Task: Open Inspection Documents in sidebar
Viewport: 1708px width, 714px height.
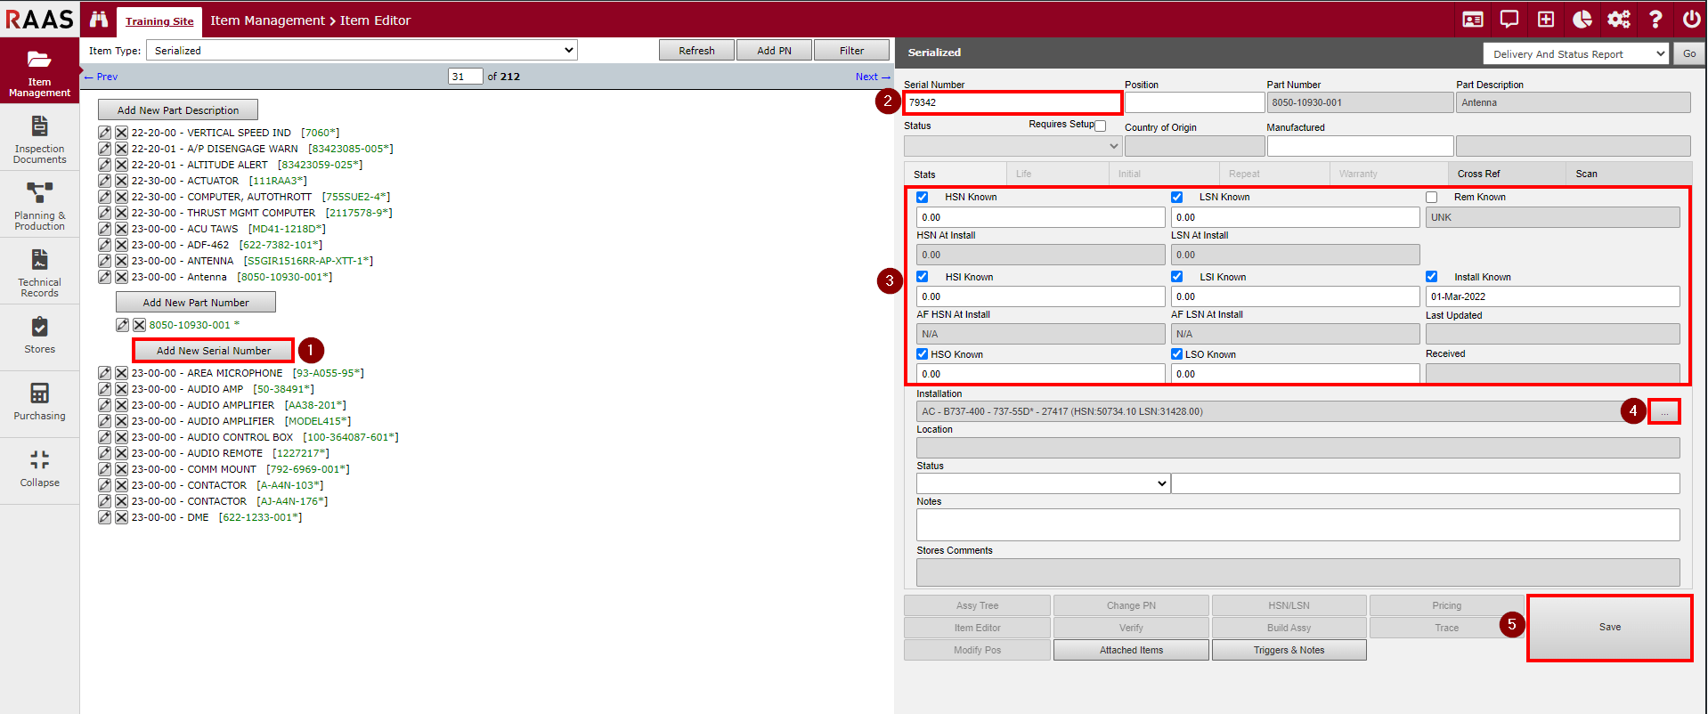Action: [x=39, y=140]
